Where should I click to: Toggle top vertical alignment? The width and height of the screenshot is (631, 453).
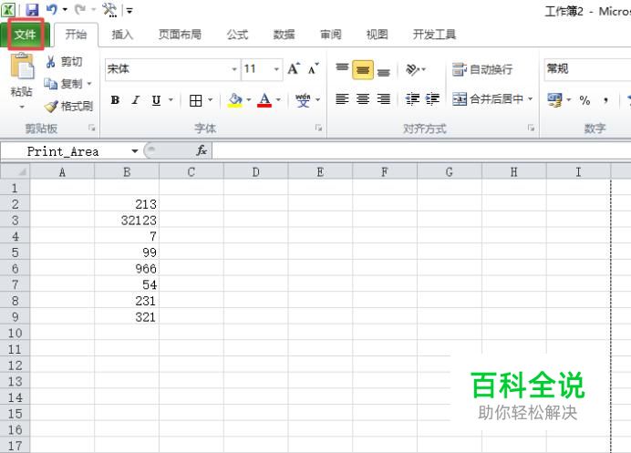pos(342,69)
